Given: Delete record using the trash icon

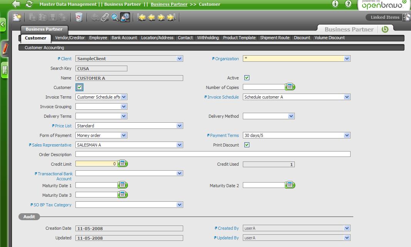Looking at the screenshot, I should 79,17.
